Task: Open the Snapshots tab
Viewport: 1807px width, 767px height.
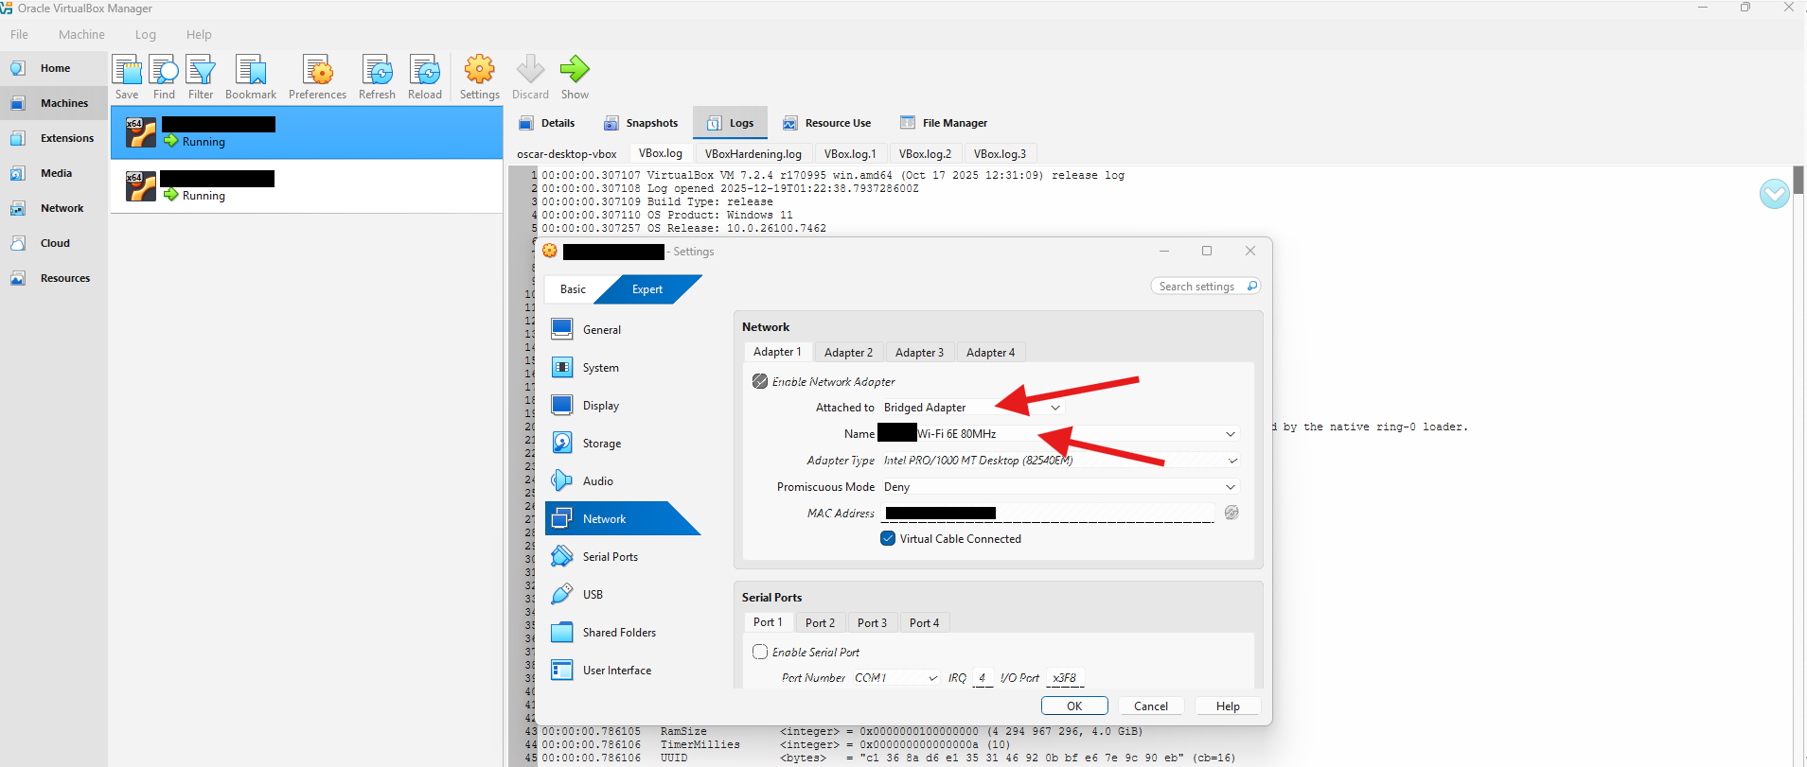Action: pyautogui.click(x=641, y=123)
